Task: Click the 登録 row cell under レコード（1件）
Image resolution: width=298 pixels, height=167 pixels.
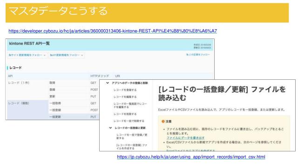Action: pyautogui.click(x=52, y=90)
